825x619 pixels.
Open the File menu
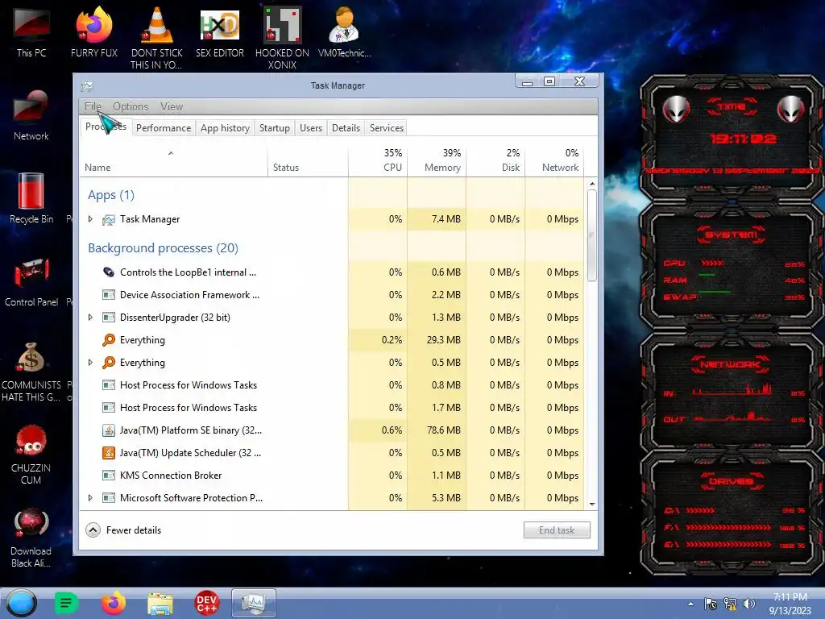tap(93, 106)
